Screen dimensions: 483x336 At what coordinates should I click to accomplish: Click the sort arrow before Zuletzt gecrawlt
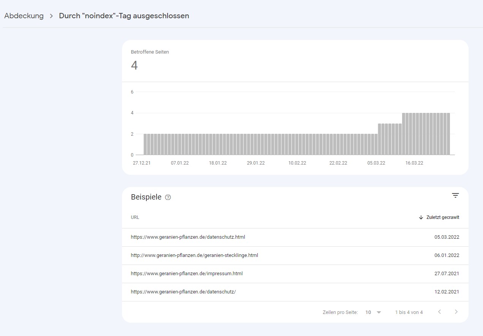point(421,217)
